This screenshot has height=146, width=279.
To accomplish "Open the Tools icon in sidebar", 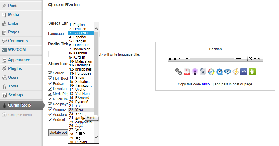I will coord(4,86).
